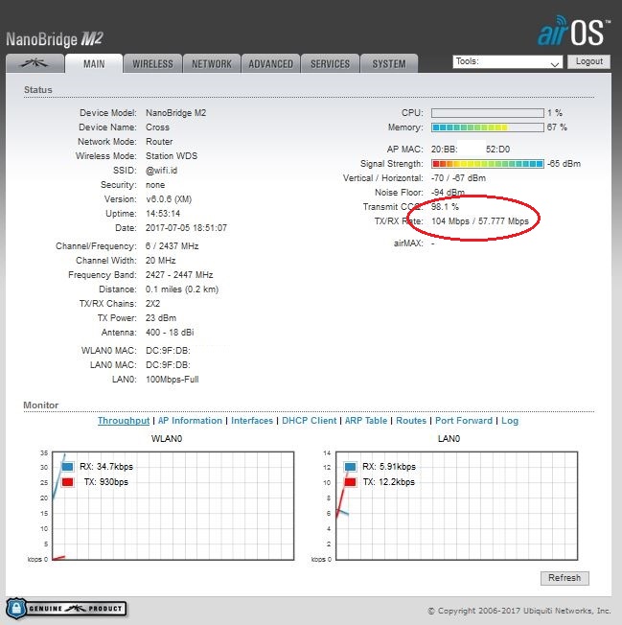
Task: Switch to the MAIN tab
Action: click(x=94, y=64)
